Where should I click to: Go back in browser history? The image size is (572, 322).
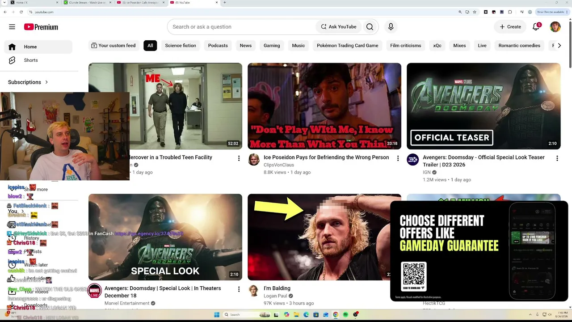5,12
